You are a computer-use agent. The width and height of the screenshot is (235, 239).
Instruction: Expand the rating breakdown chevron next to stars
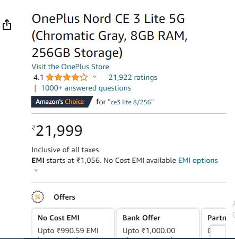pyautogui.click(x=94, y=77)
